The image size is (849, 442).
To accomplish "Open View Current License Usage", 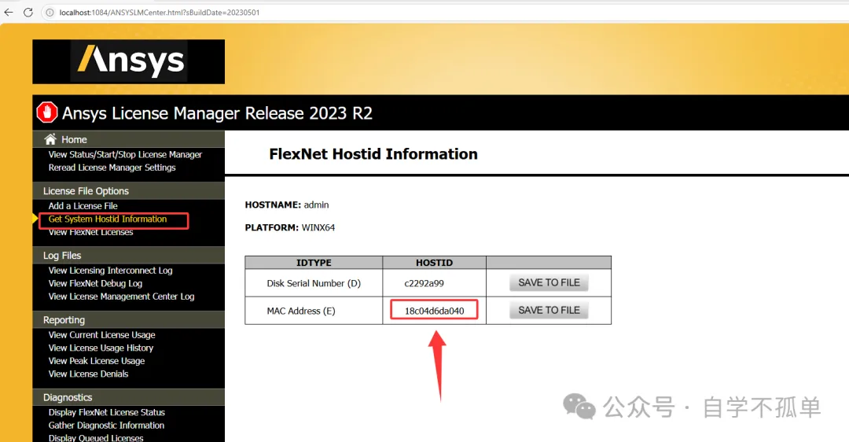I will coord(101,335).
